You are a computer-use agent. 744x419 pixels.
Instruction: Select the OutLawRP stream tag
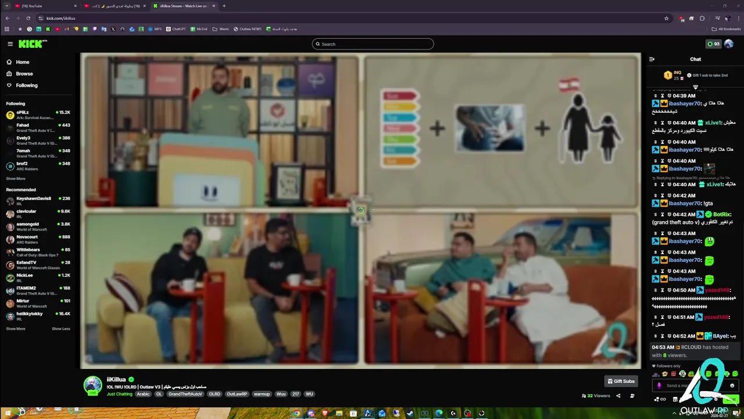[237, 394]
